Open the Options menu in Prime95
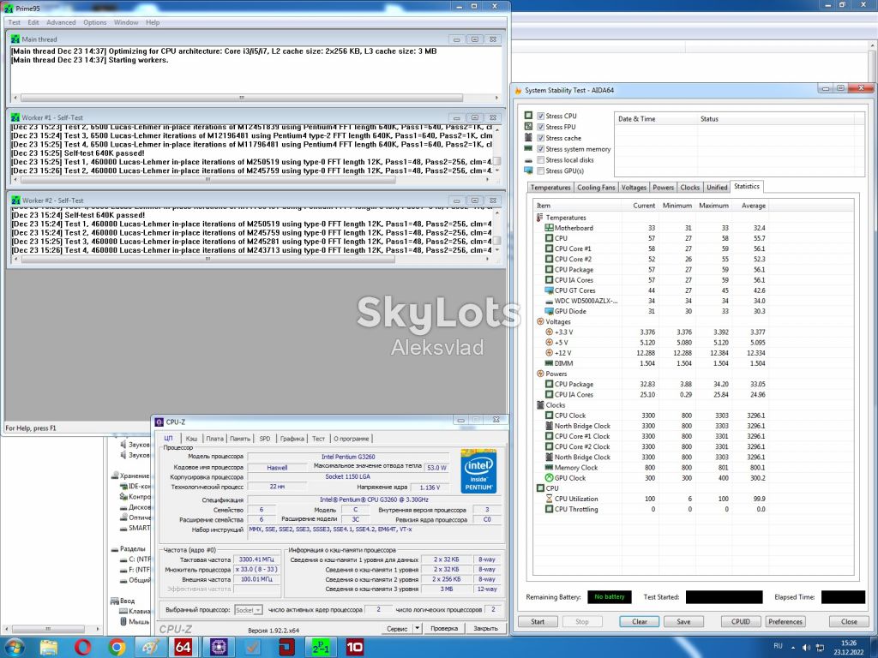This screenshot has height=658, width=878. click(94, 22)
